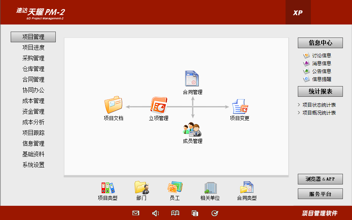Screen dimensions: 352x220
Task: Open the 立项管理 icon
Action: (159, 105)
